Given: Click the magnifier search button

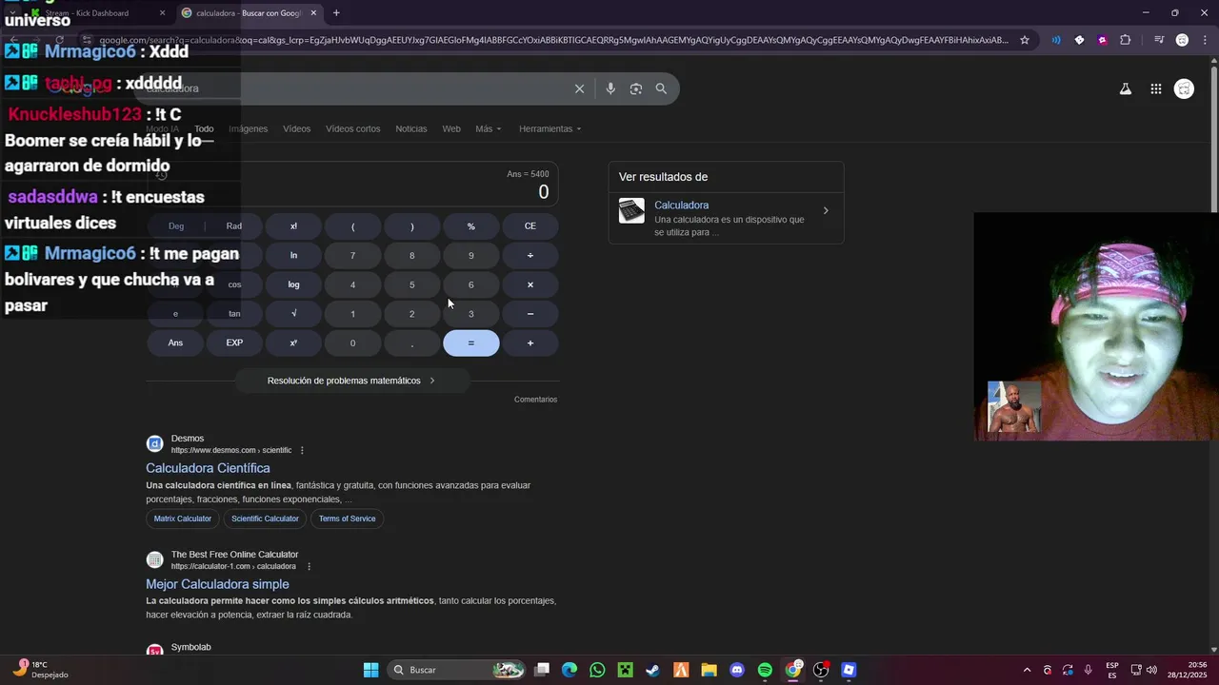Looking at the screenshot, I should click(661, 88).
